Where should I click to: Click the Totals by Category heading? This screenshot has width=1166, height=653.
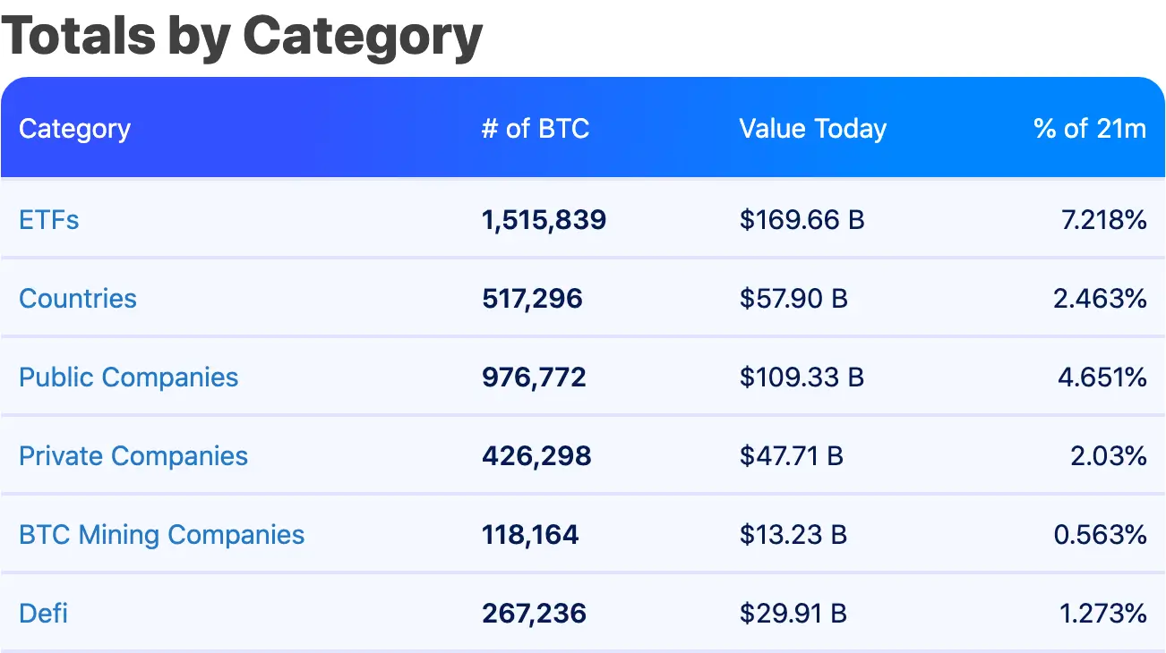click(243, 36)
